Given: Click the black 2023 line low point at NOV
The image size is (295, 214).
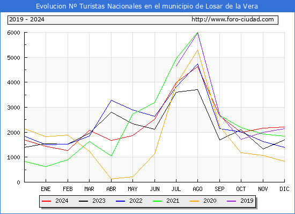Looking at the screenshot, I should point(263,149).
